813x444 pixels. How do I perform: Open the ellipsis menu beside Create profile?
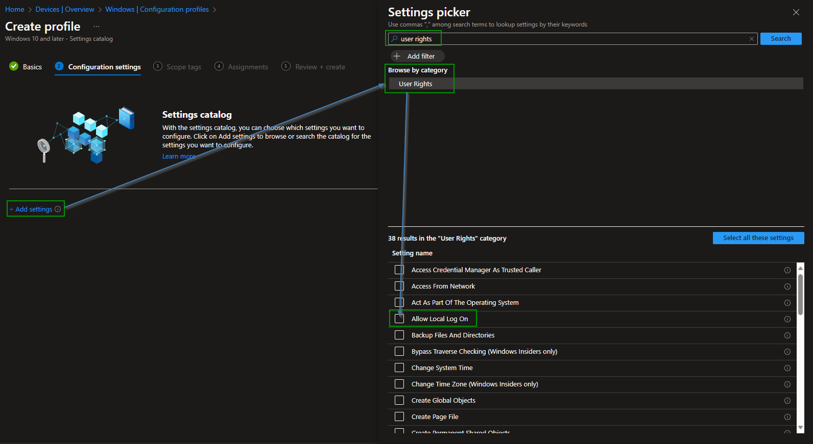[x=97, y=27]
